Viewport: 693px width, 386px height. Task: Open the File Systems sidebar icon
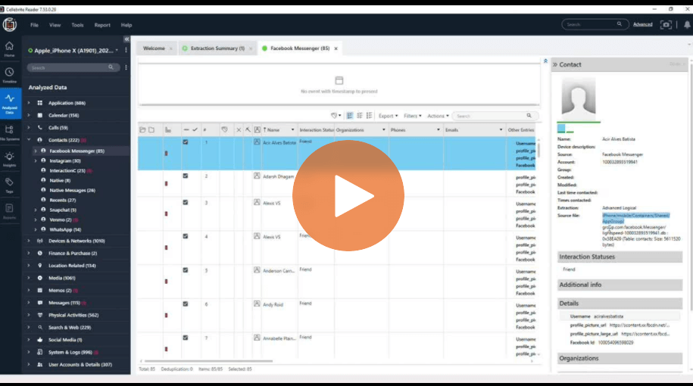coord(9,132)
